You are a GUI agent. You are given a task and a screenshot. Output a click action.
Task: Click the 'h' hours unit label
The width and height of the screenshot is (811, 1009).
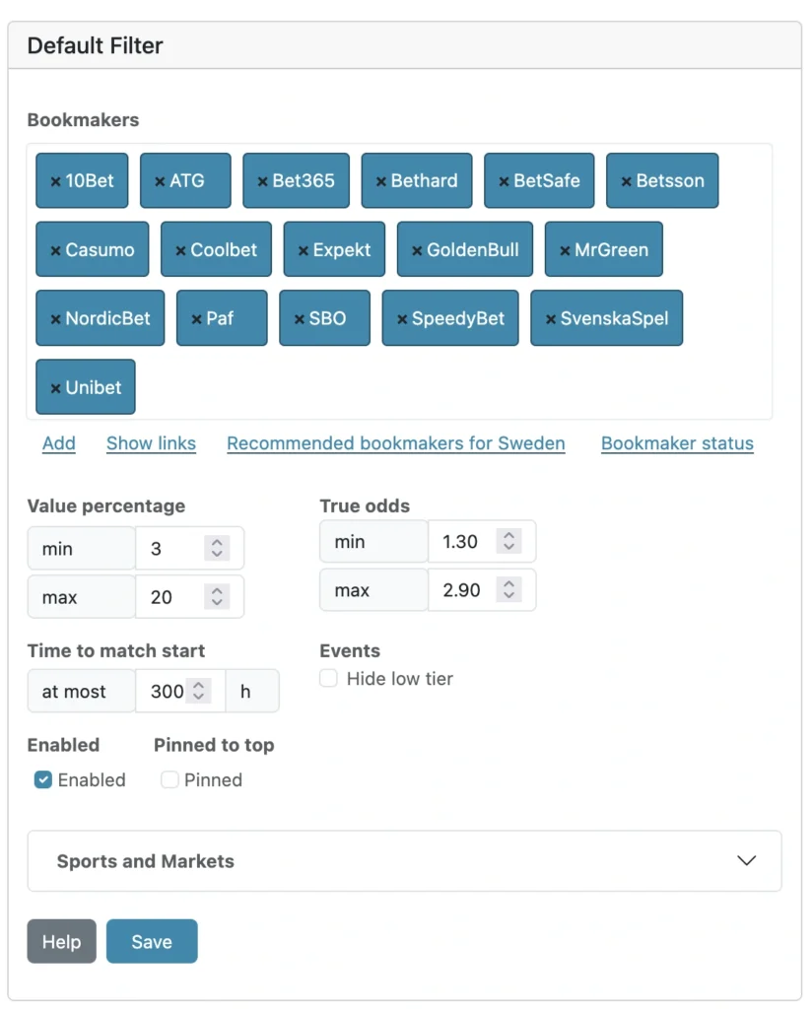click(x=252, y=691)
